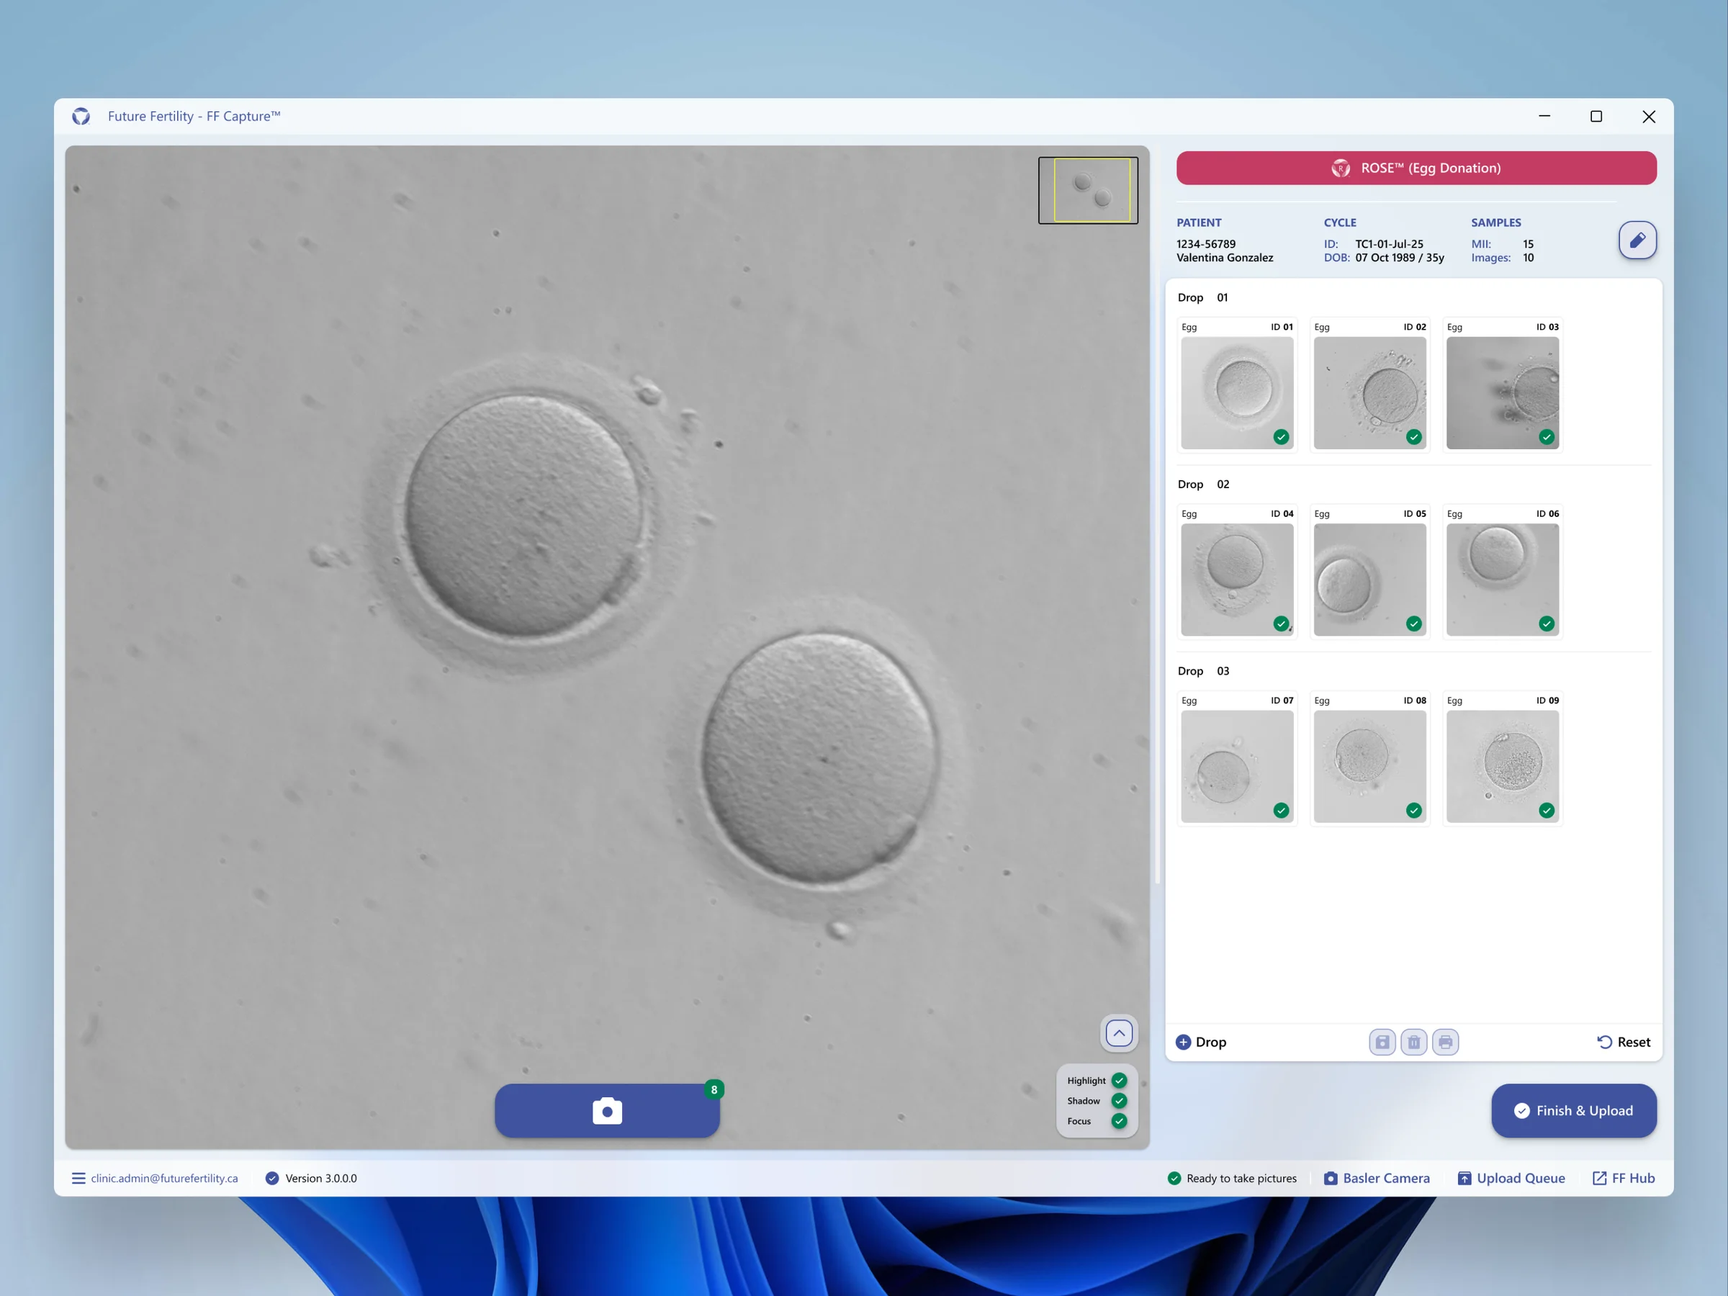Click the green 8 count badge

tap(714, 1089)
